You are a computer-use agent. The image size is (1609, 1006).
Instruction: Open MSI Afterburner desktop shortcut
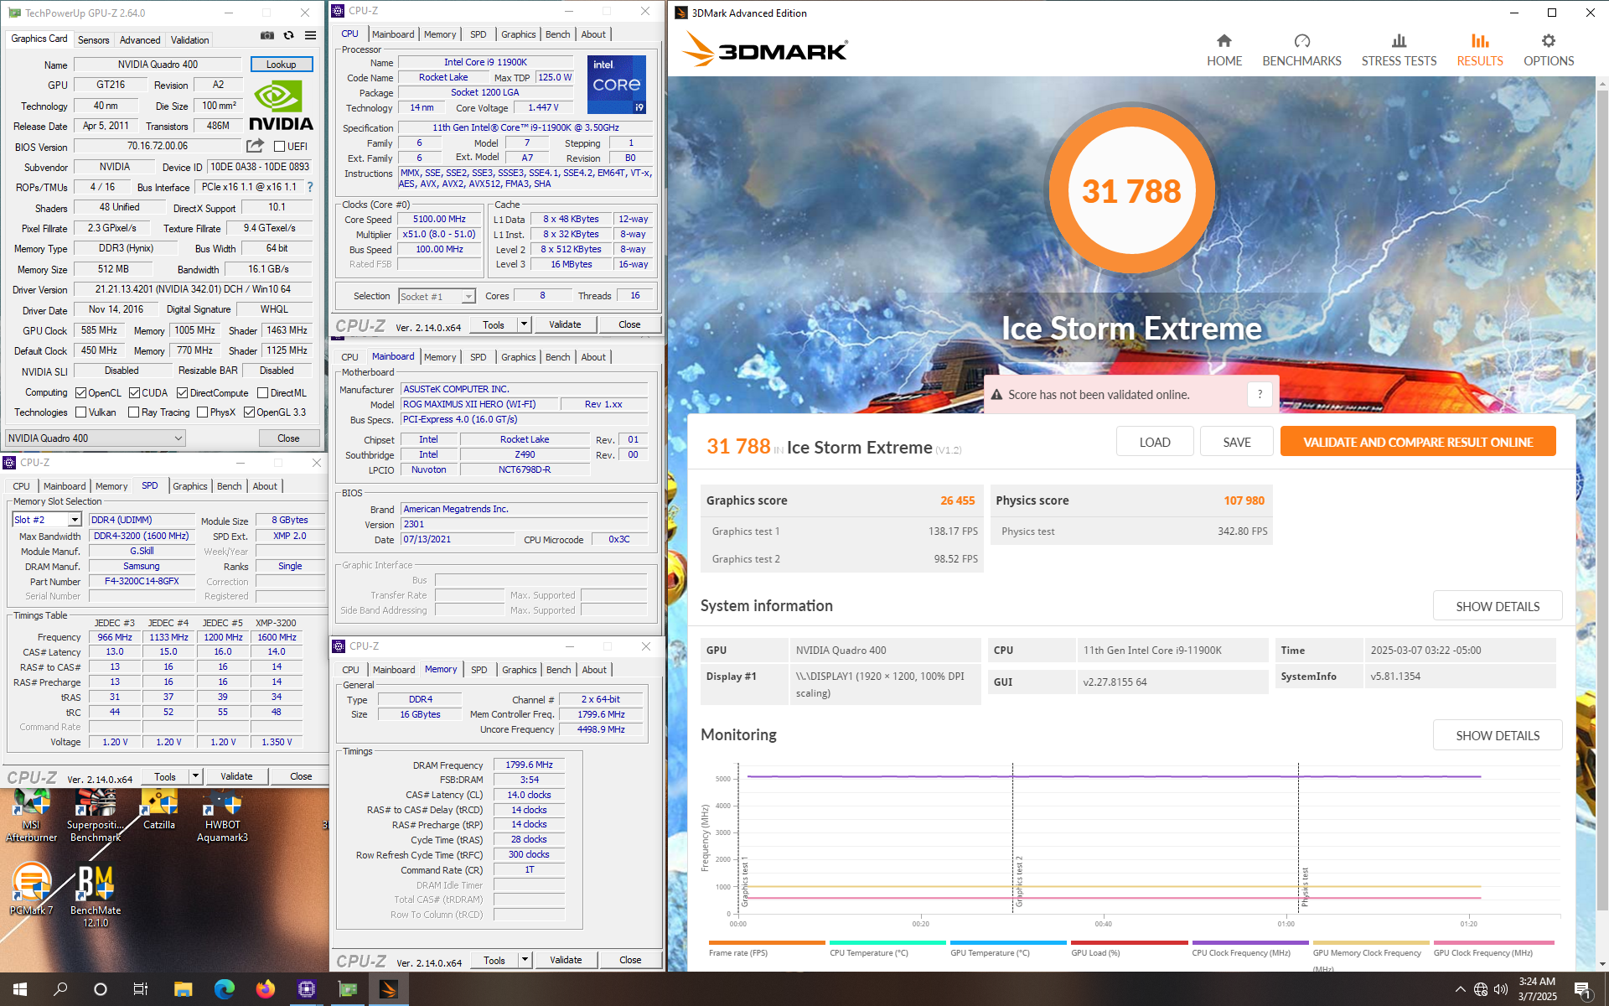tap(31, 815)
